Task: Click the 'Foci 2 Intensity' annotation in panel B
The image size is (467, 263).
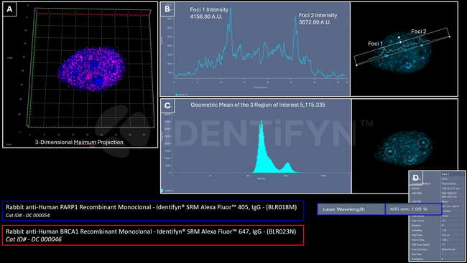Action: pos(318,19)
